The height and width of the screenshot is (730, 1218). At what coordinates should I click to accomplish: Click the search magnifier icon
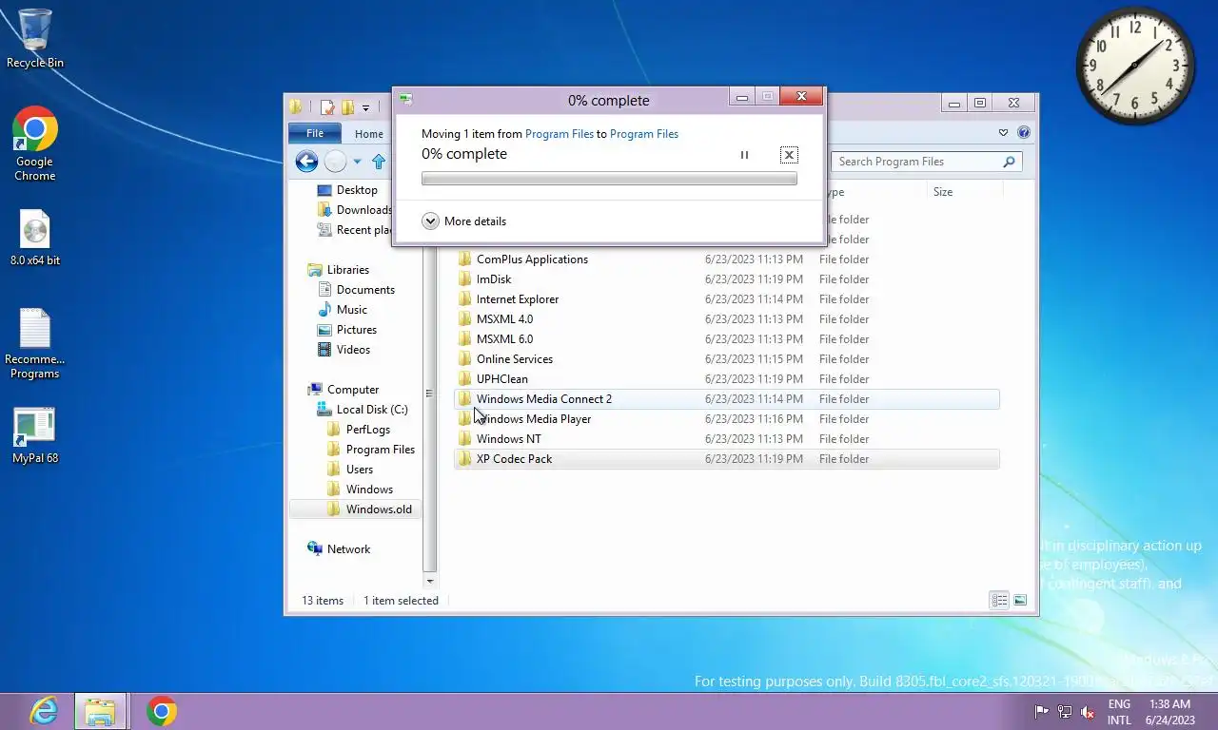point(1010,162)
